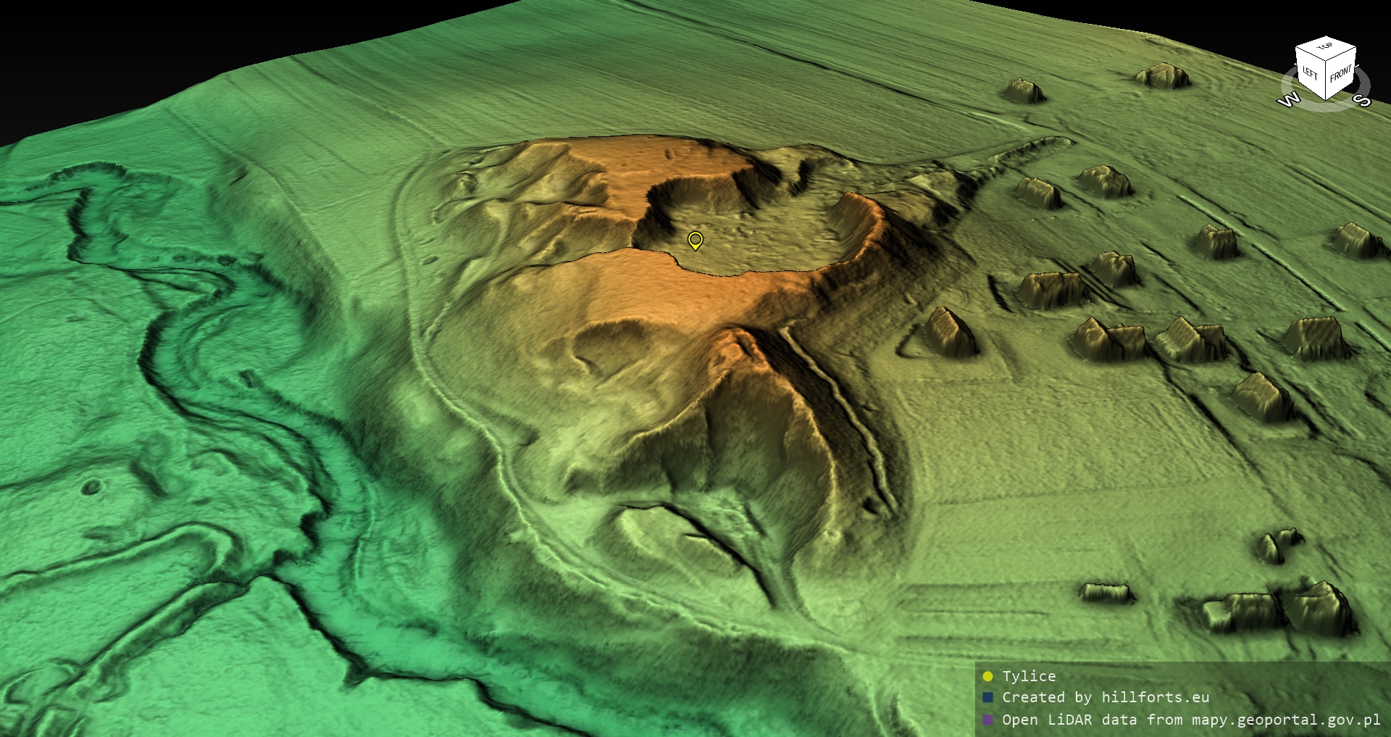The height and width of the screenshot is (737, 1391).
Task: Click the cube edge between LEFT and FRONT faces
Action: coord(1326,81)
